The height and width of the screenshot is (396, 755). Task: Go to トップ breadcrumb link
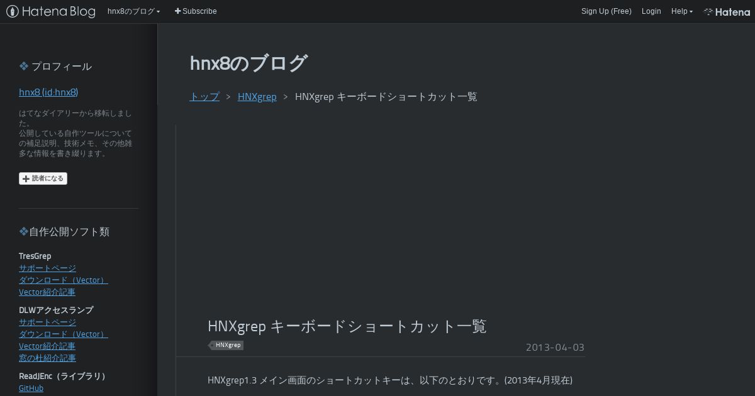click(204, 96)
